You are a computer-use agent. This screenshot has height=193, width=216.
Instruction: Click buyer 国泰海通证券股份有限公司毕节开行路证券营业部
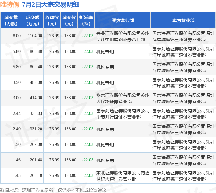pyautogui.click(x=123, y=114)
